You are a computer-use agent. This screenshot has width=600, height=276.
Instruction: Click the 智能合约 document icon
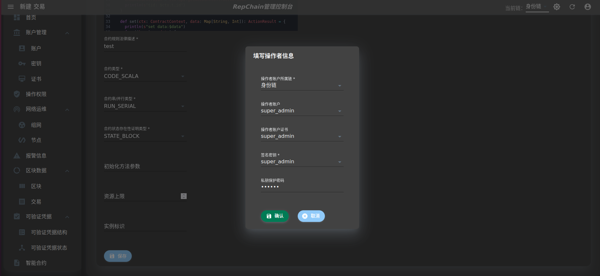tap(17, 263)
